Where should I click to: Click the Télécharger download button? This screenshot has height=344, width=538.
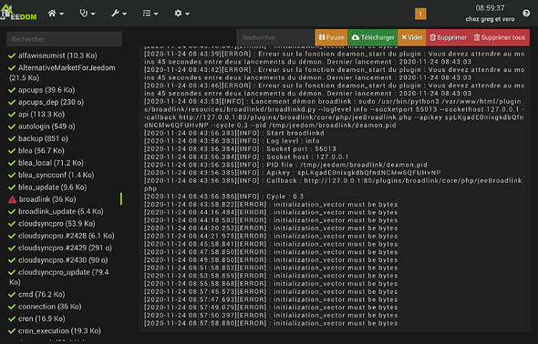pyautogui.click(x=373, y=37)
